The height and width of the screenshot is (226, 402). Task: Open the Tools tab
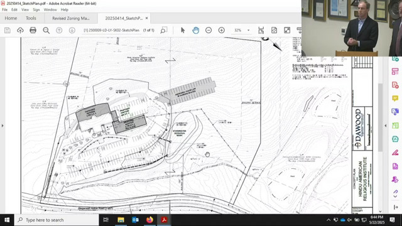(x=31, y=18)
